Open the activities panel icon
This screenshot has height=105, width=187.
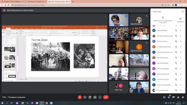click(178, 97)
